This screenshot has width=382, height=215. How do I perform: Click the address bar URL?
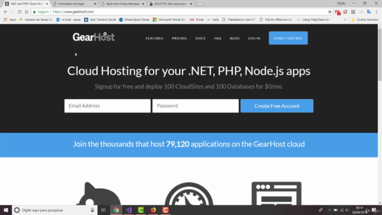(73, 12)
